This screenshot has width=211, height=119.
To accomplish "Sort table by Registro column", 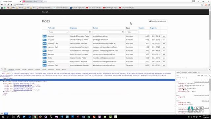I will pos(153,28).
